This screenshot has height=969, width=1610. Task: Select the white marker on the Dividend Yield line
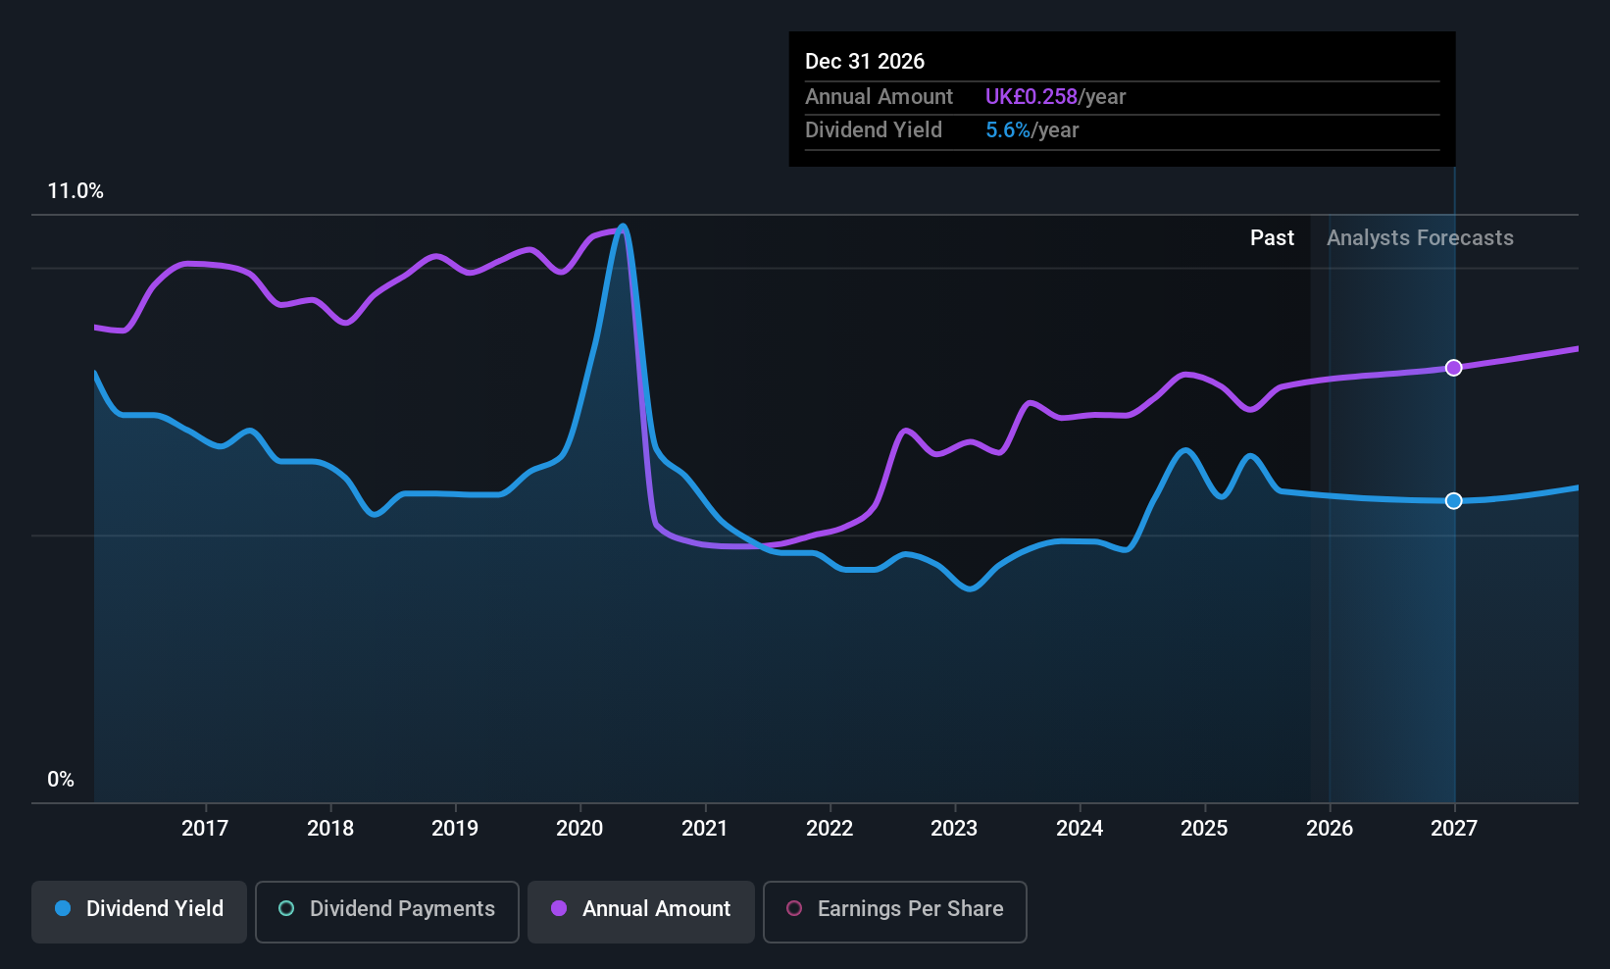pos(1454,500)
